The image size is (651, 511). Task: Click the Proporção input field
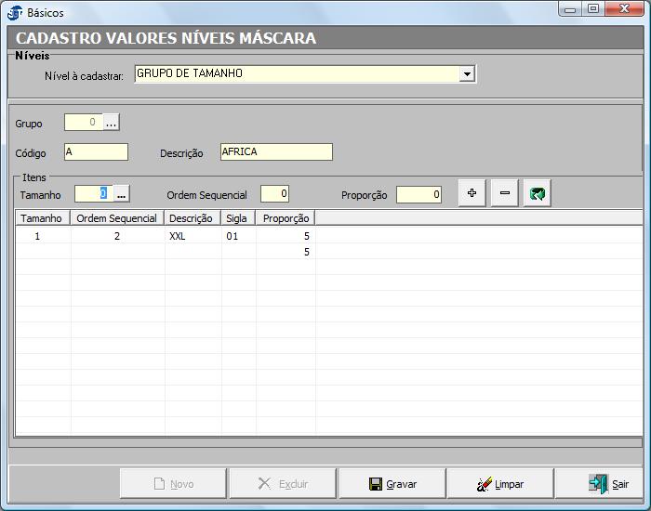(x=418, y=193)
